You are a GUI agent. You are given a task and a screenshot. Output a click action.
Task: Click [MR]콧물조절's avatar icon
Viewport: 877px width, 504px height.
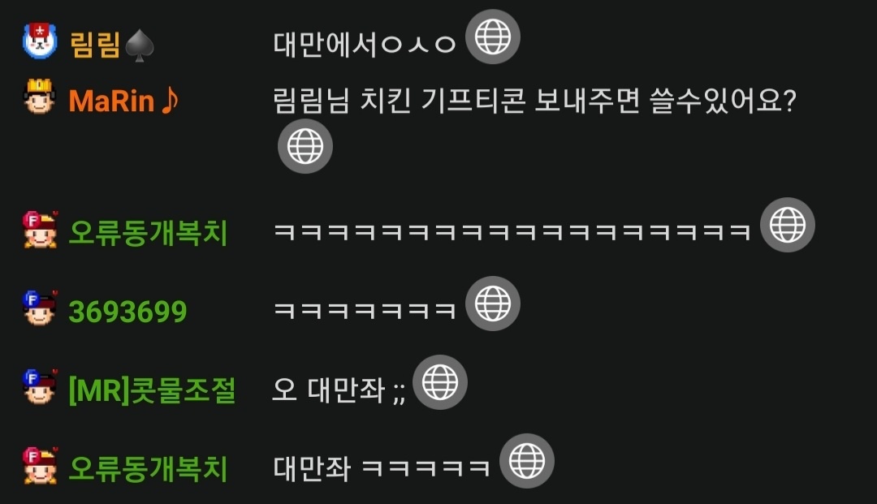pos(41,386)
